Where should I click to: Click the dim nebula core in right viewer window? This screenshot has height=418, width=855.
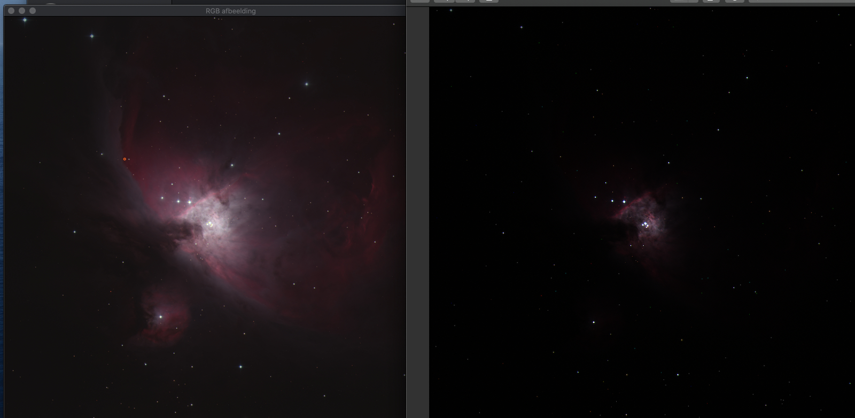click(x=646, y=225)
